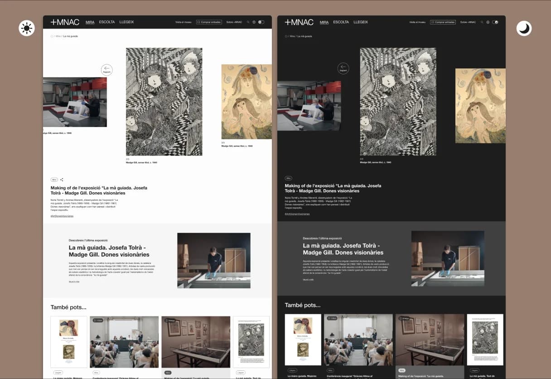The image size is (551, 379).
Task: Click the share icon on the light page
Action: point(62,180)
